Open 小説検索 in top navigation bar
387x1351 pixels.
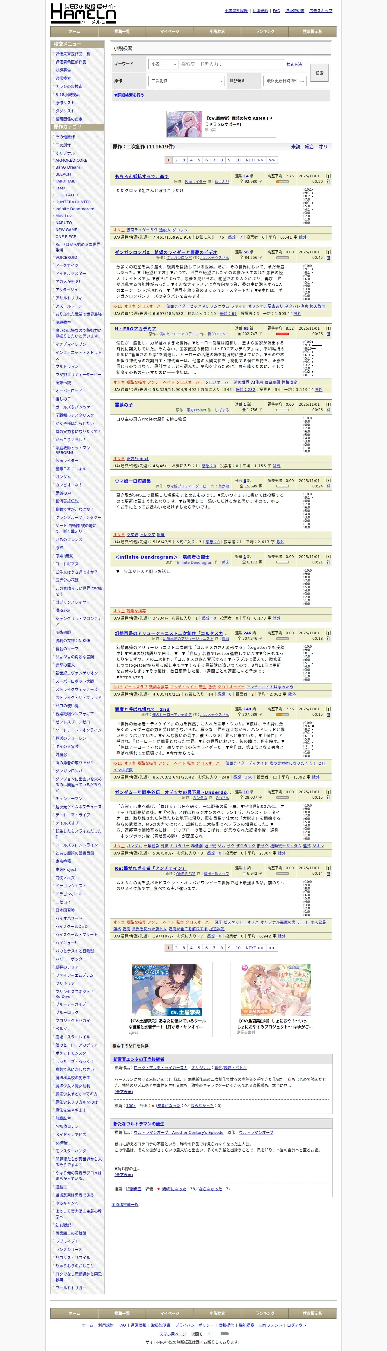pyautogui.click(x=217, y=31)
